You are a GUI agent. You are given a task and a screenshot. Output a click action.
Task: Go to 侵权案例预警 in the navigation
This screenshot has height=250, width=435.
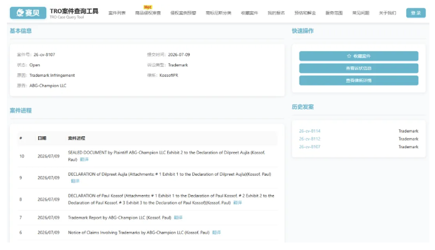[183, 13]
